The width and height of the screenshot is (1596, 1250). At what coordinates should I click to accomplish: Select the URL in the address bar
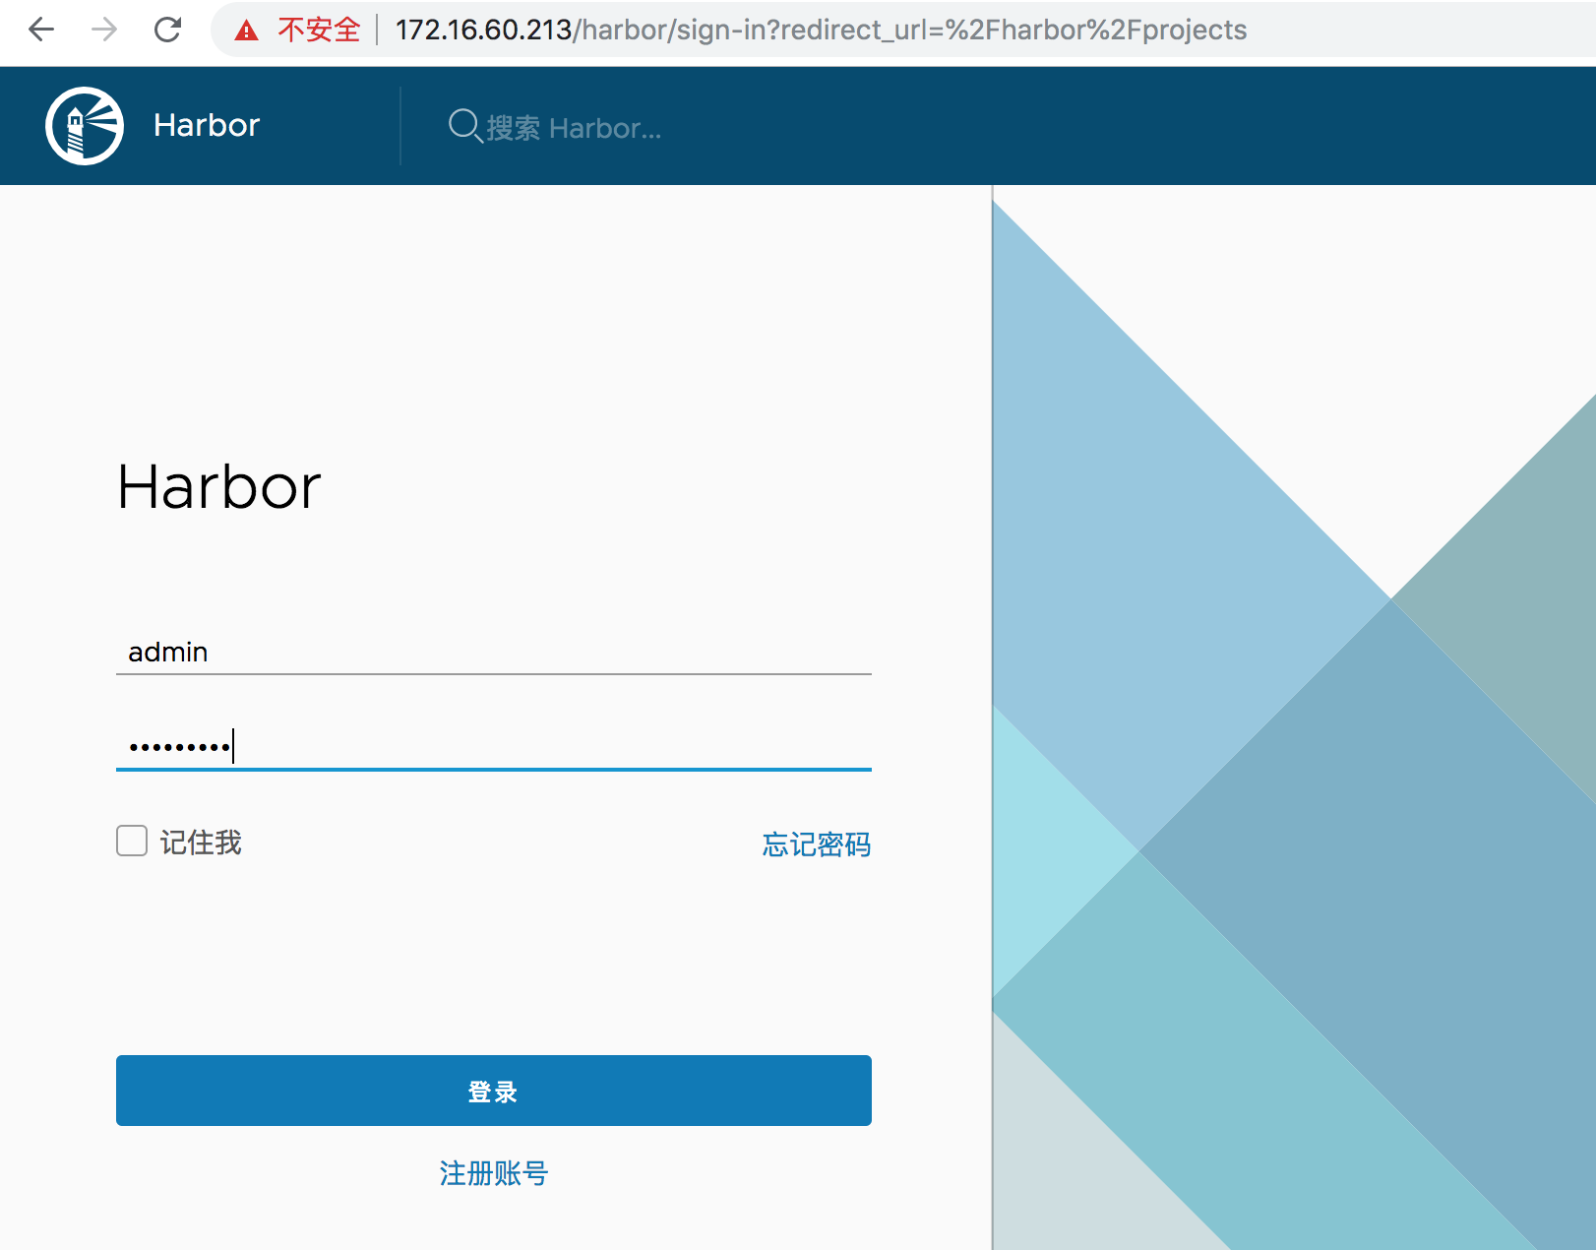pos(821,30)
